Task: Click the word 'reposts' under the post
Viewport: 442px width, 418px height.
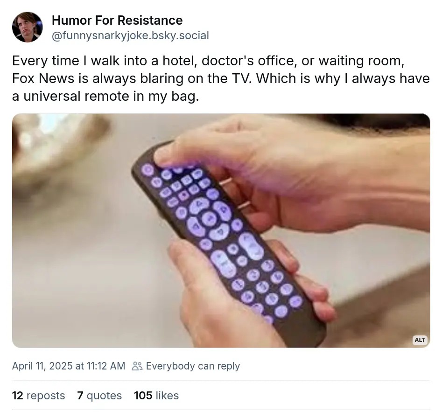Action: (x=46, y=396)
